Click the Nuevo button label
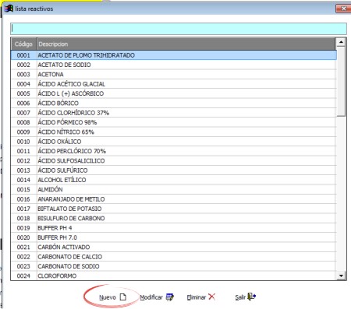 (108, 297)
